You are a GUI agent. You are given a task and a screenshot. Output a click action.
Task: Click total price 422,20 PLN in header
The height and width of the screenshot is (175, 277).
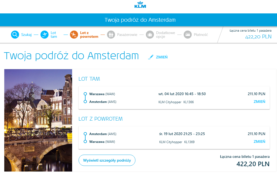click(x=258, y=37)
